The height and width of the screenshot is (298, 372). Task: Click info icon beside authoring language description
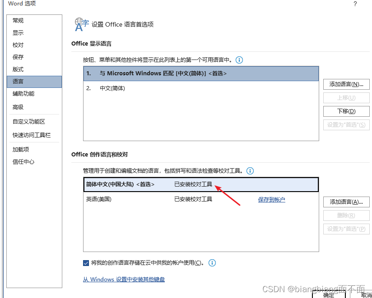pyautogui.click(x=250, y=171)
